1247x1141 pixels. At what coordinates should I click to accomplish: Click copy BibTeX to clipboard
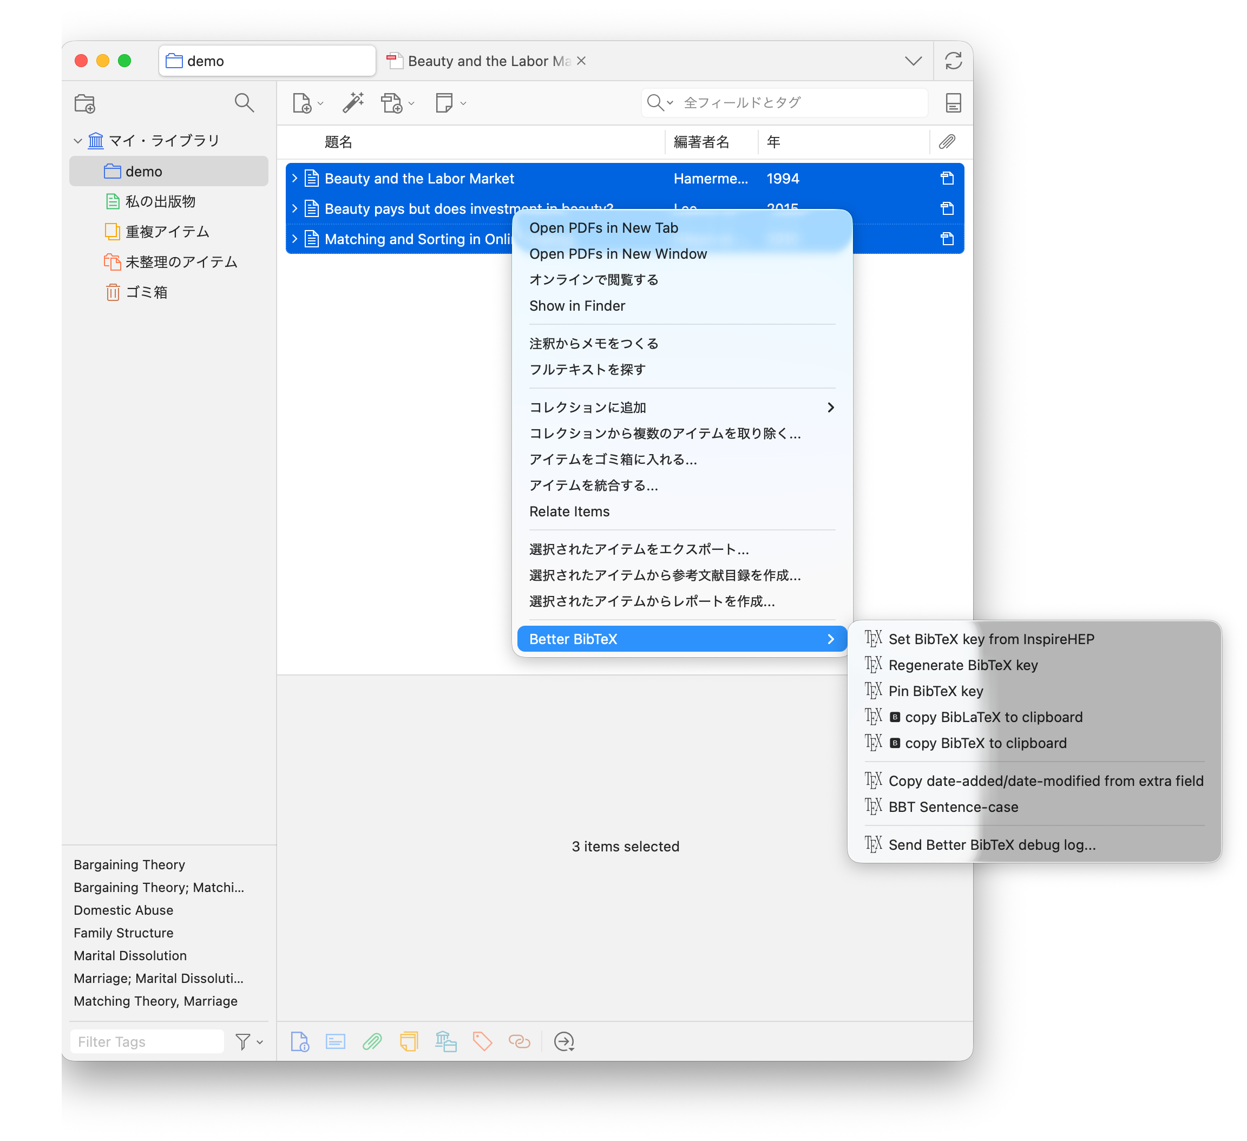point(986,743)
